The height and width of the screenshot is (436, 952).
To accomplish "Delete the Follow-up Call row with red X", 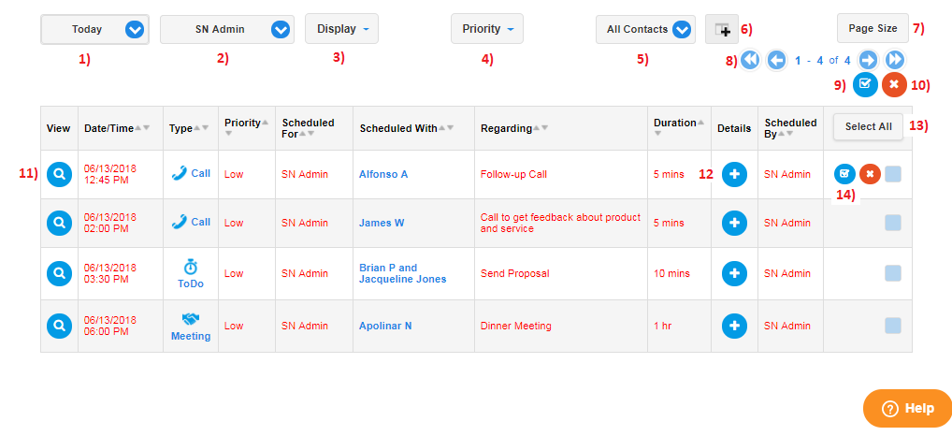I will click(x=870, y=174).
